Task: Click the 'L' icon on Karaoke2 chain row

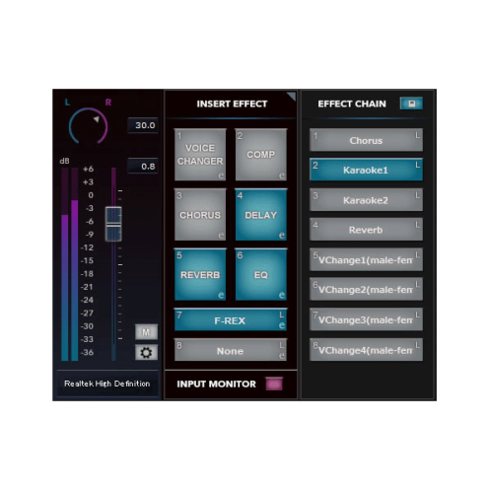Action: pos(417,195)
